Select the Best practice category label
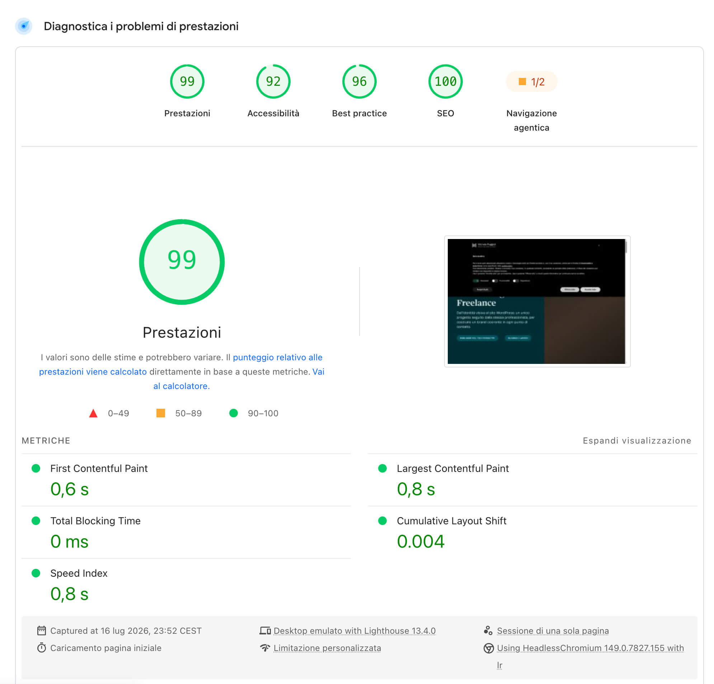Viewport: 714px width, 684px height. [x=359, y=113]
